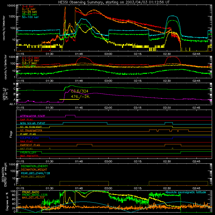Click the M class tick label in GOES panel

coord(14,84)
